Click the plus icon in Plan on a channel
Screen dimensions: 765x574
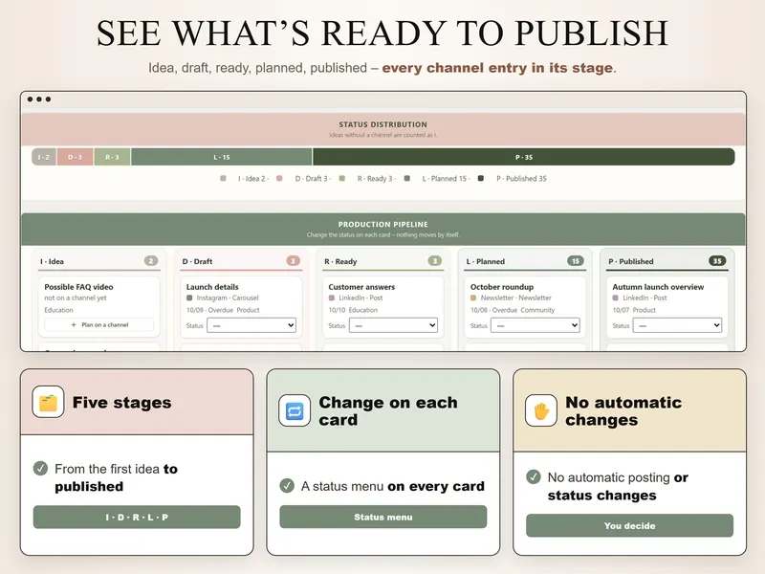coord(74,324)
